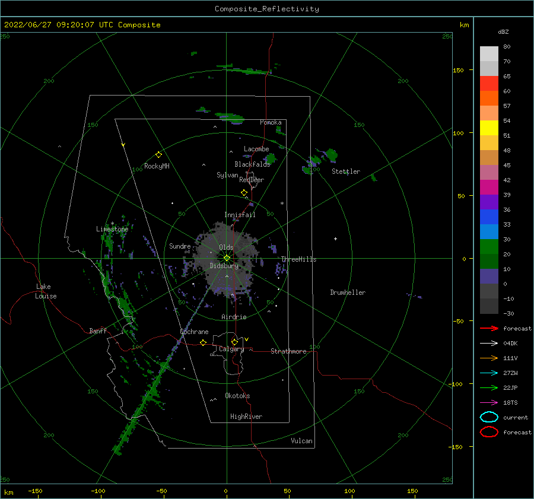Click the Drumheller city label
This screenshot has width=534, height=499.
(x=348, y=293)
